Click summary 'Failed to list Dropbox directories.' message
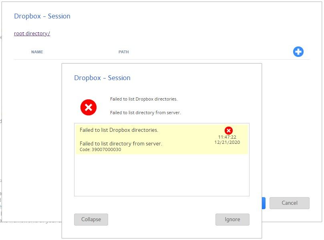The image size is (324, 240). point(144,99)
